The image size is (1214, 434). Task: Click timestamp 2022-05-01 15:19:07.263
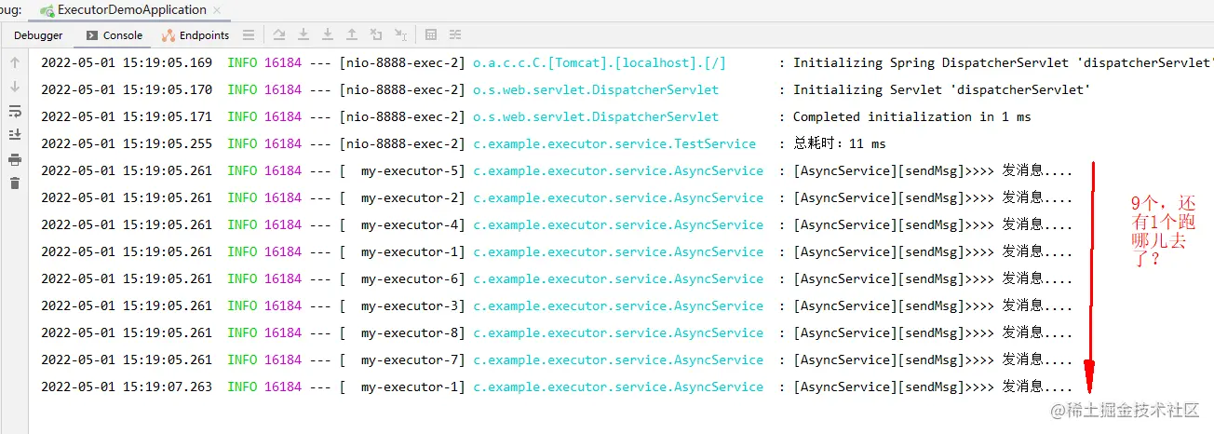tap(127, 387)
